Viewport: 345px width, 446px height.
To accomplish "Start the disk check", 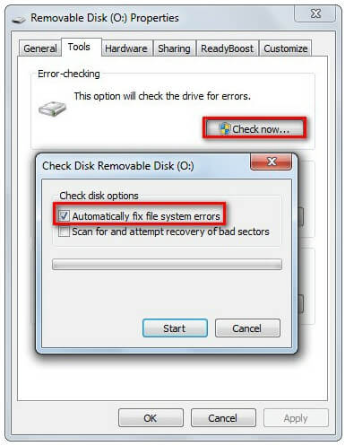I will point(175,328).
